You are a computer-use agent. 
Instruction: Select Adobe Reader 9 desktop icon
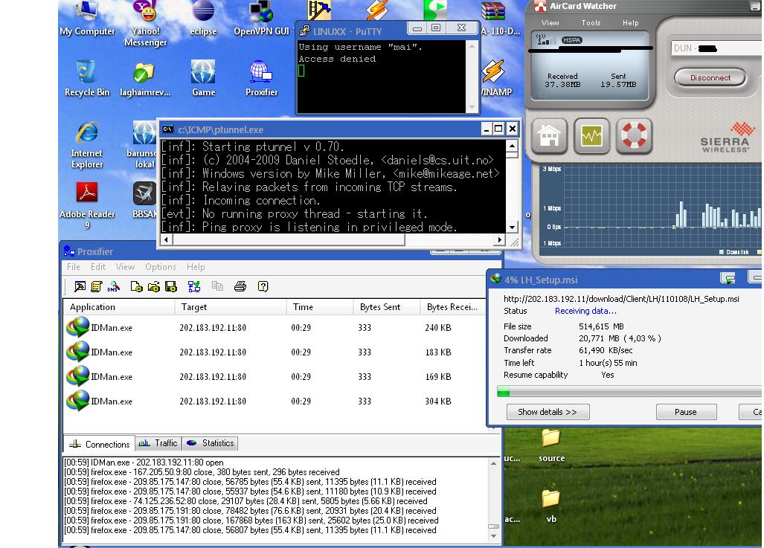click(x=87, y=205)
